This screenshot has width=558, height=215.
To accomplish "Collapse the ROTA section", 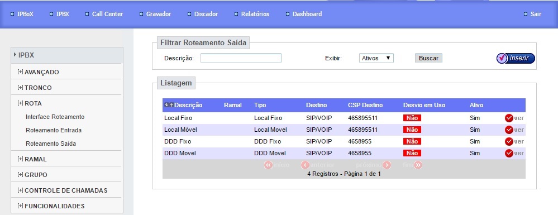I will (x=30, y=103).
